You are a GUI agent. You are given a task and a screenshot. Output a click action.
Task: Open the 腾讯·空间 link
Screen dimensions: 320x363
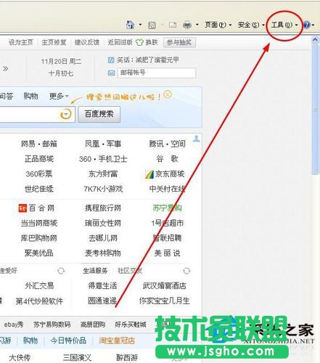point(167,144)
